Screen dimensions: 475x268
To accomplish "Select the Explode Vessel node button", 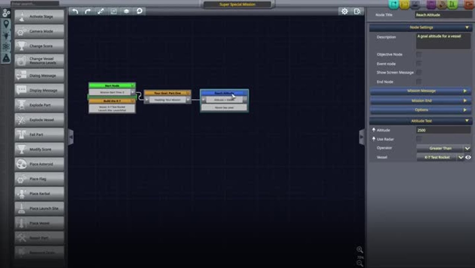I will 39,120.
